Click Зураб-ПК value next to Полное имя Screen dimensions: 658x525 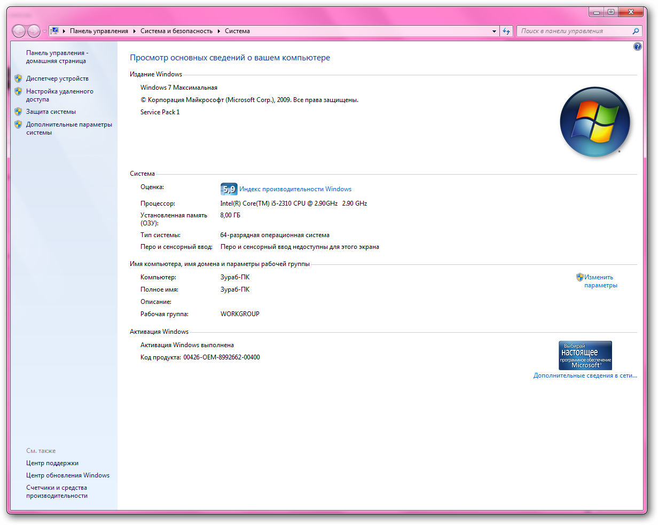tap(235, 289)
